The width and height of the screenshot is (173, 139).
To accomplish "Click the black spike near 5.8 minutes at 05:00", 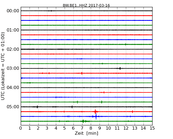I will [x=72, y=107].
